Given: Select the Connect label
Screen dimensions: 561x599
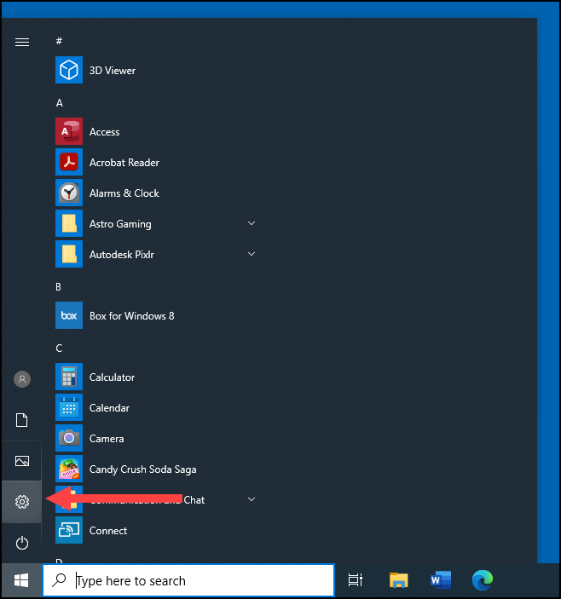Looking at the screenshot, I should tap(108, 531).
